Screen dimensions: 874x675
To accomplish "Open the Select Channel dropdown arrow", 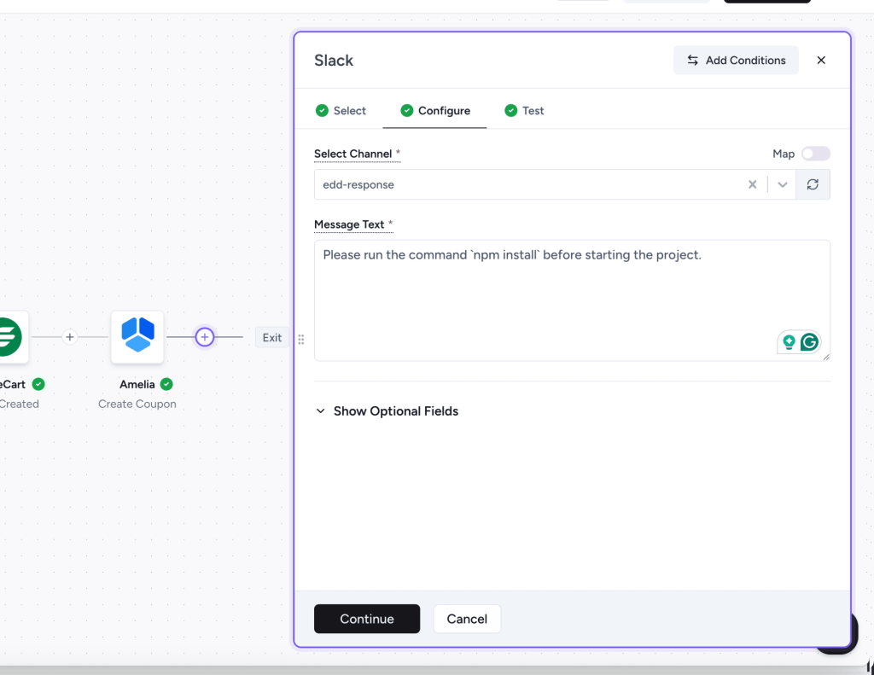I will (782, 184).
